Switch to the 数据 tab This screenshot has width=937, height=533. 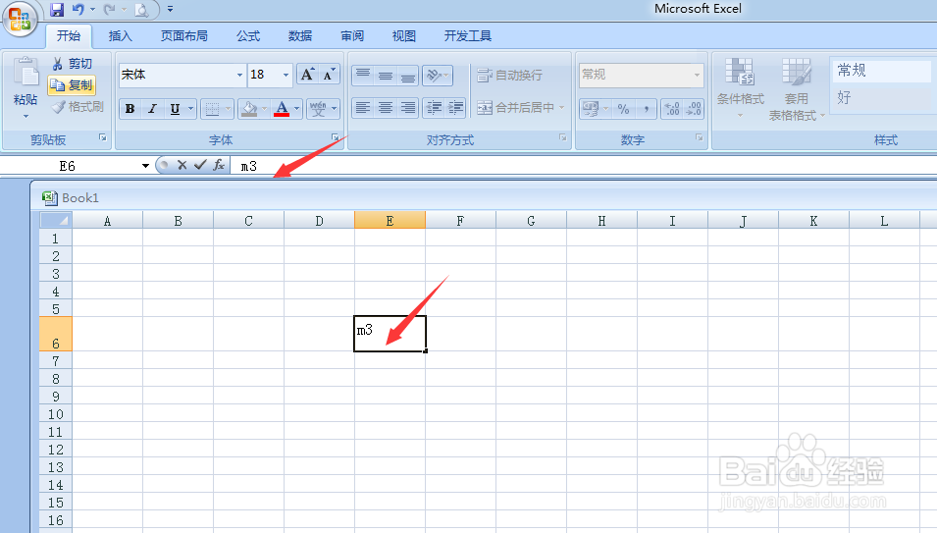[300, 36]
